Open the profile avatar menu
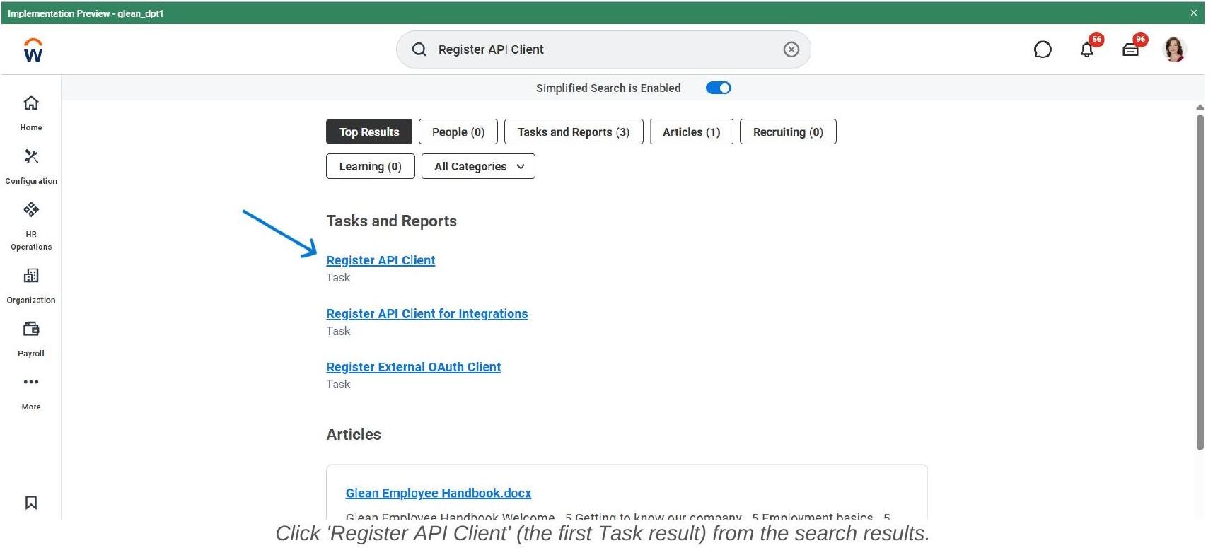The width and height of the screenshot is (1213, 548). [1175, 49]
